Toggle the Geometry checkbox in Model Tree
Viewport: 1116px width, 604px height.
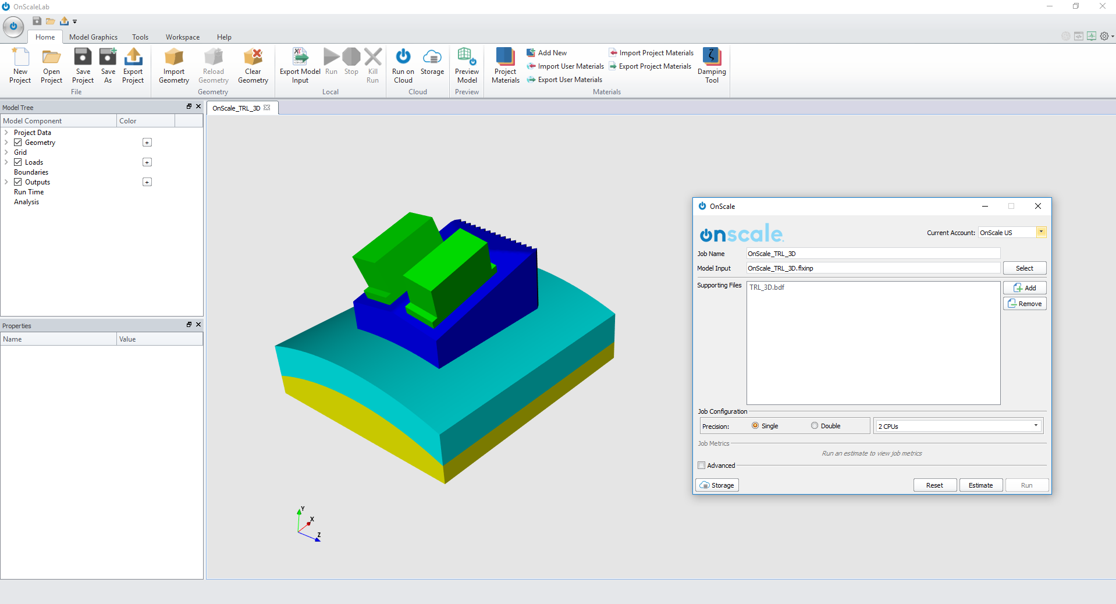(x=18, y=143)
